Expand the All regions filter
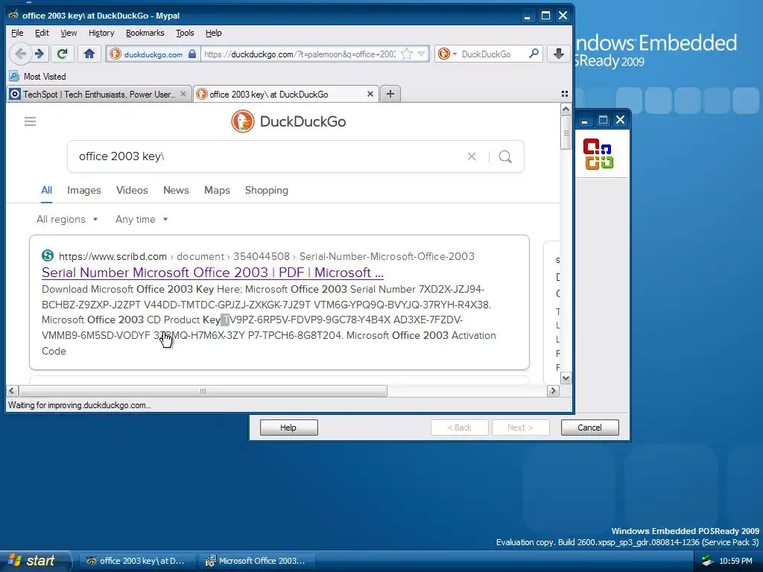Screen dimensions: 763x572 pos(67,220)
